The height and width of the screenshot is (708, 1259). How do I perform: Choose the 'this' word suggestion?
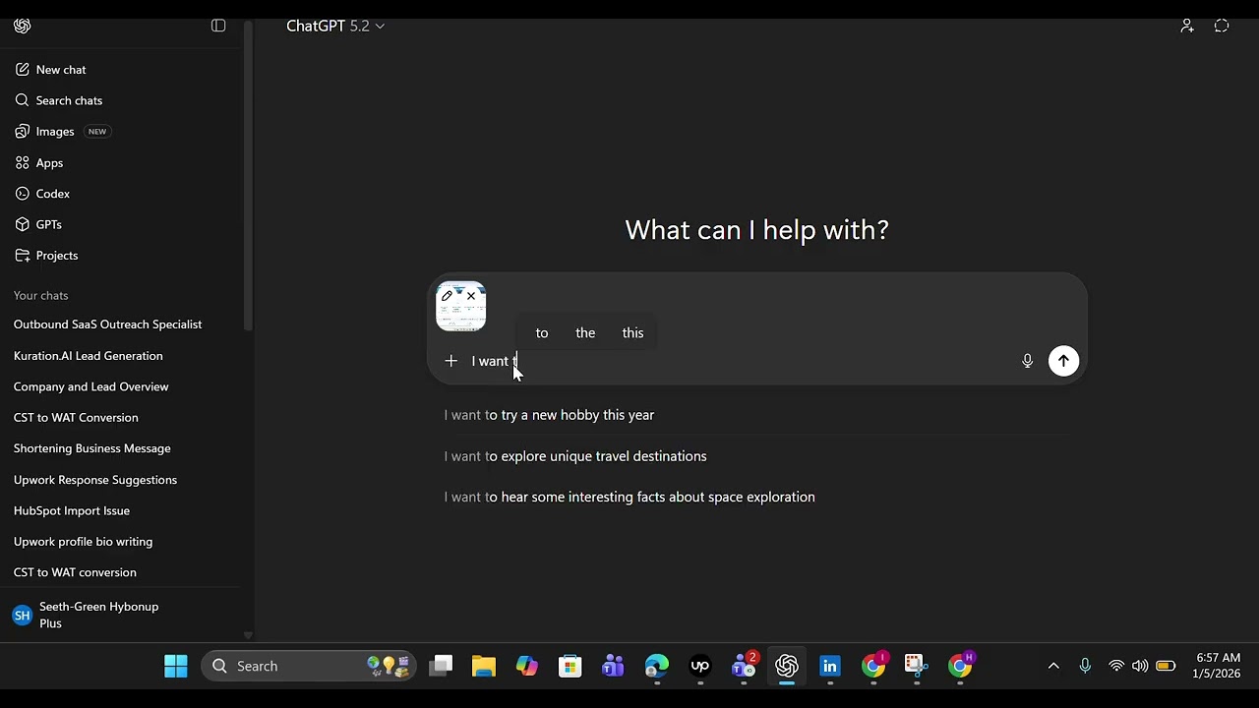click(632, 333)
